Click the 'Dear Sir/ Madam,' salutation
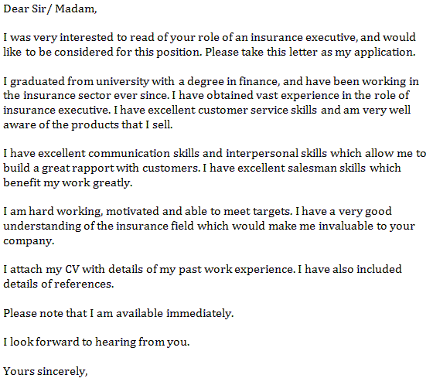The image size is (433, 385). coord(50,9)
